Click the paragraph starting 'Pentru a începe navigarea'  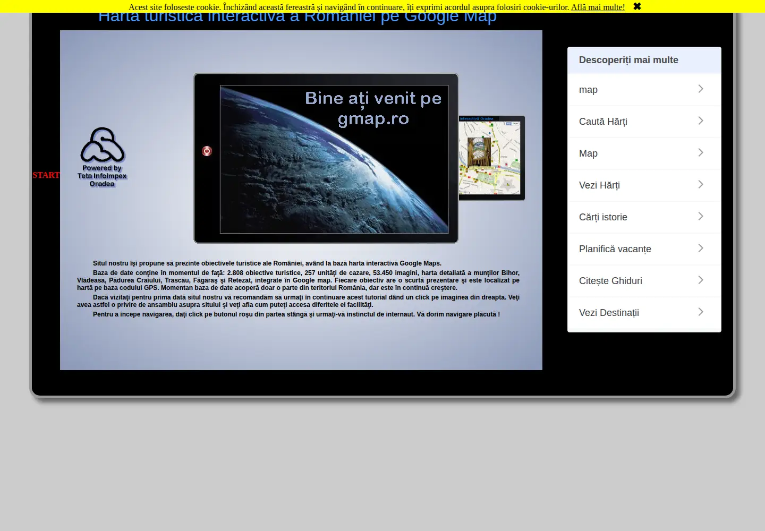point(296,314)
